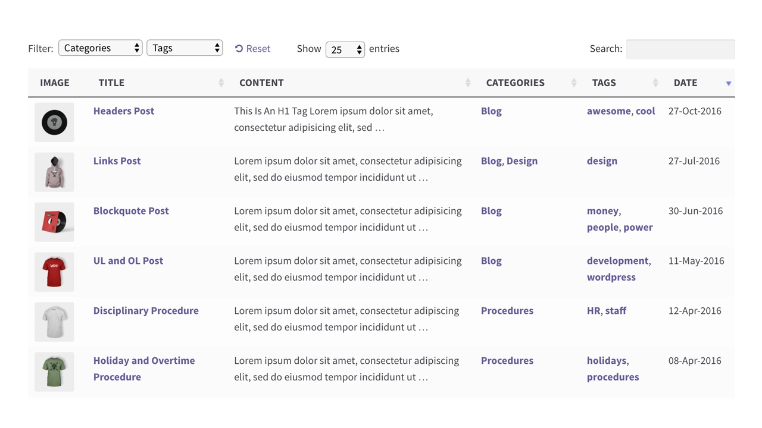This screenshot has height=428, width=762.
Task: Click the TITLE column header text
Action: click(111, 83)
